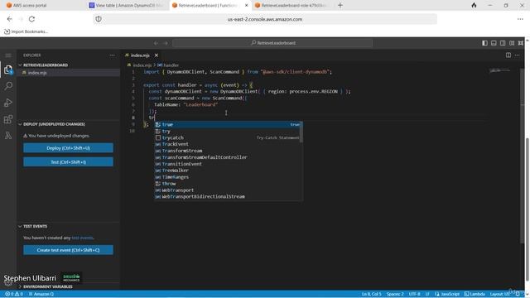
Task: Switch to RetrieveLeaderboard-role browser tab
Action: pos(293,6)
